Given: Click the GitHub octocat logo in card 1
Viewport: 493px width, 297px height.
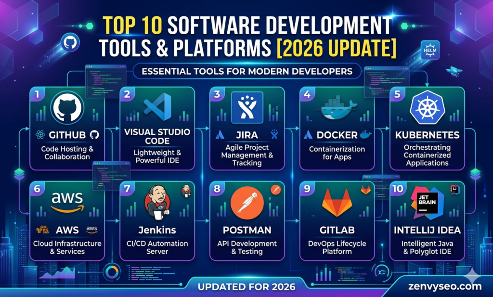Looking at the screenshot, I should coord(67,108).
